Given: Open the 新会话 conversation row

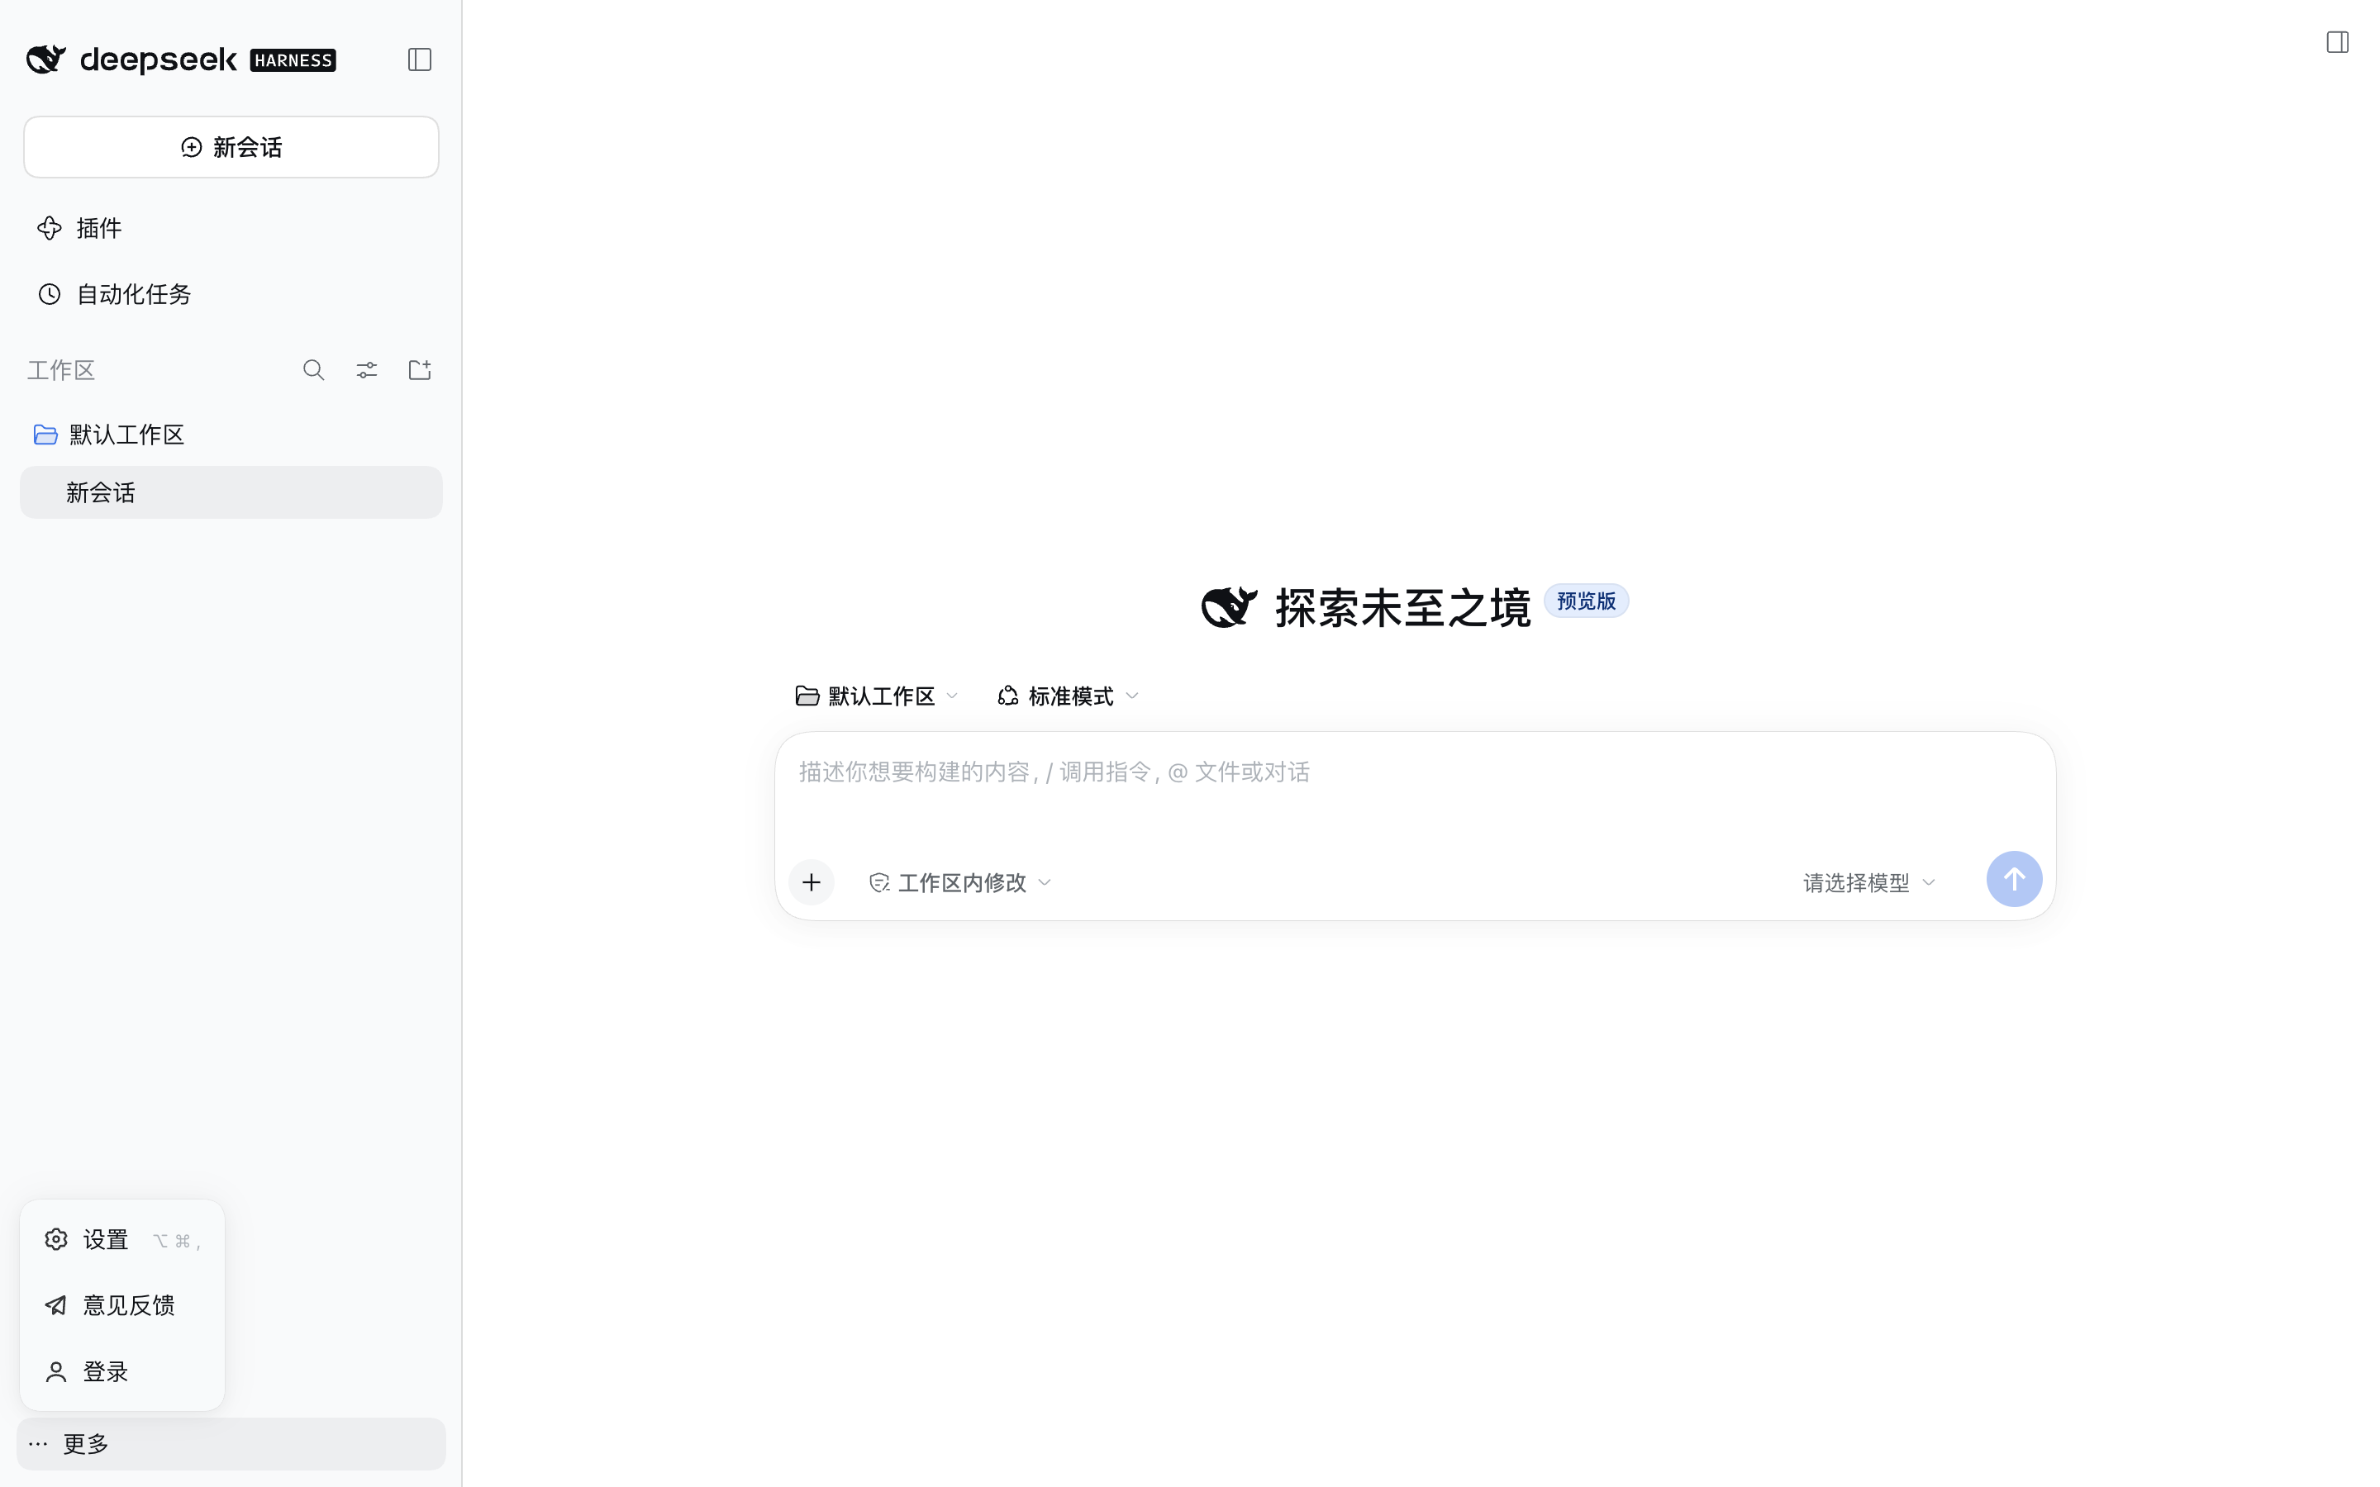Looking at the screenshot, I should (x=231, y=492).
